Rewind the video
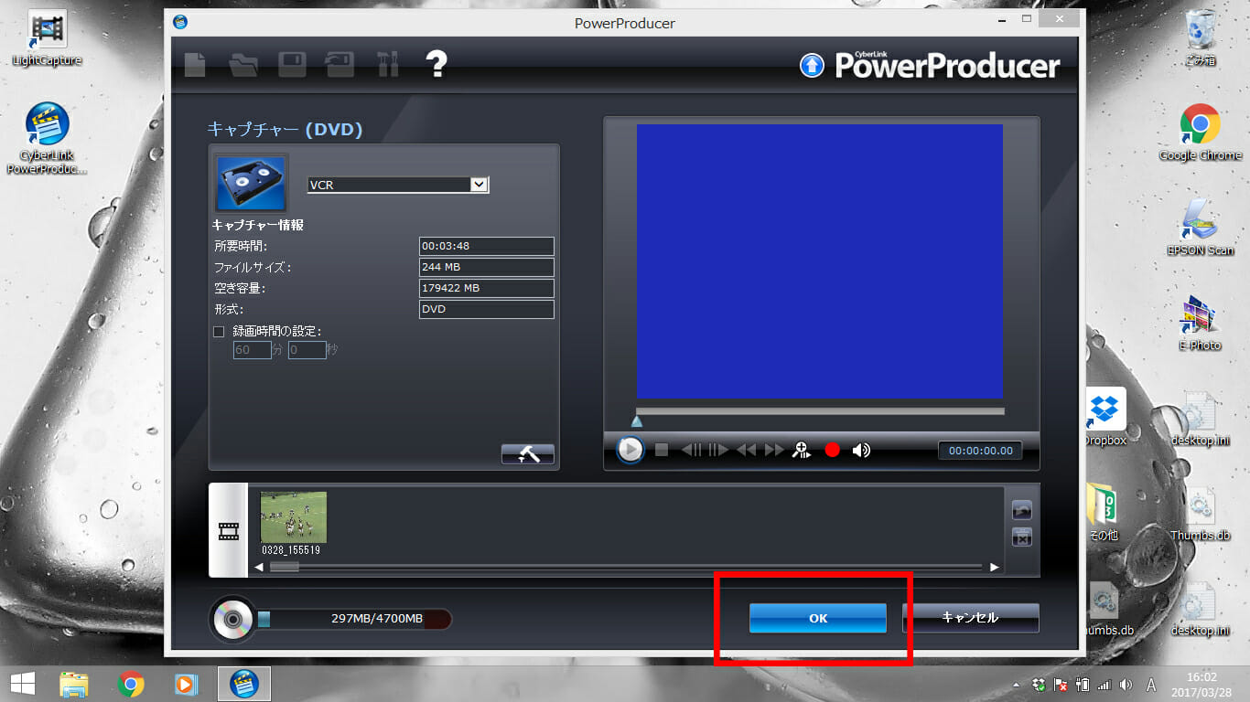 click(x=747, y=450)
